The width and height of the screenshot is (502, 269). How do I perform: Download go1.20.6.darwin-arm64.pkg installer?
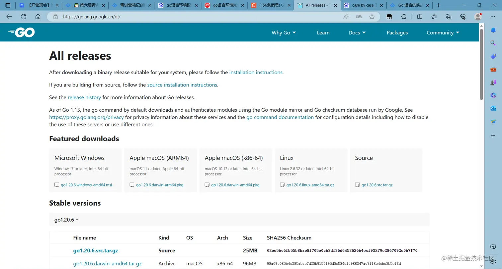click(160, 185)
